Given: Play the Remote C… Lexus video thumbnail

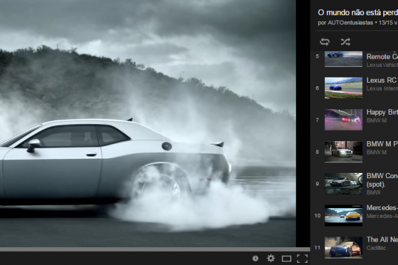Looking at the screenshot, I should tap(343, 58).
